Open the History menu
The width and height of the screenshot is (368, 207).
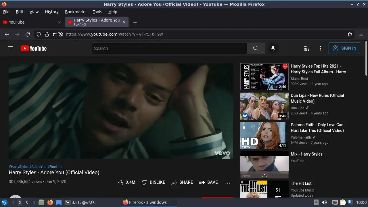[x=52, y=12]
